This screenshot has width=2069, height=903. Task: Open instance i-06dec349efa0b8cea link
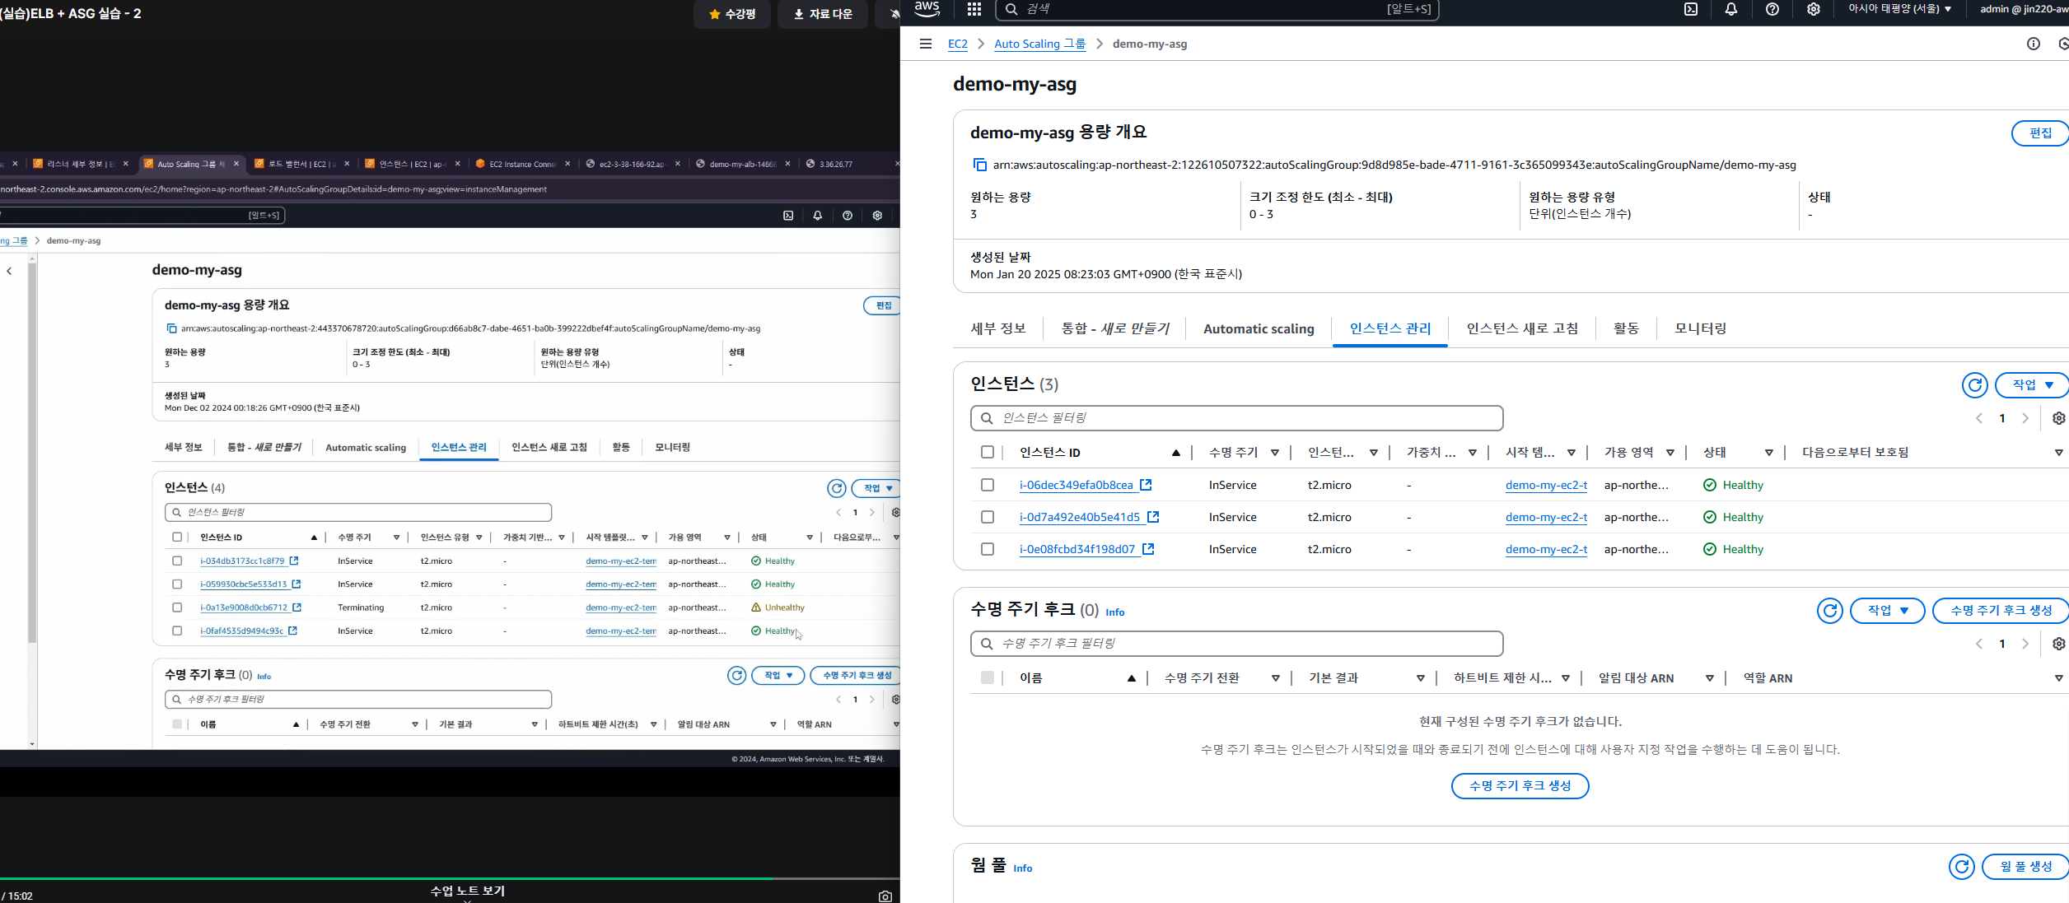point(1077,485)
